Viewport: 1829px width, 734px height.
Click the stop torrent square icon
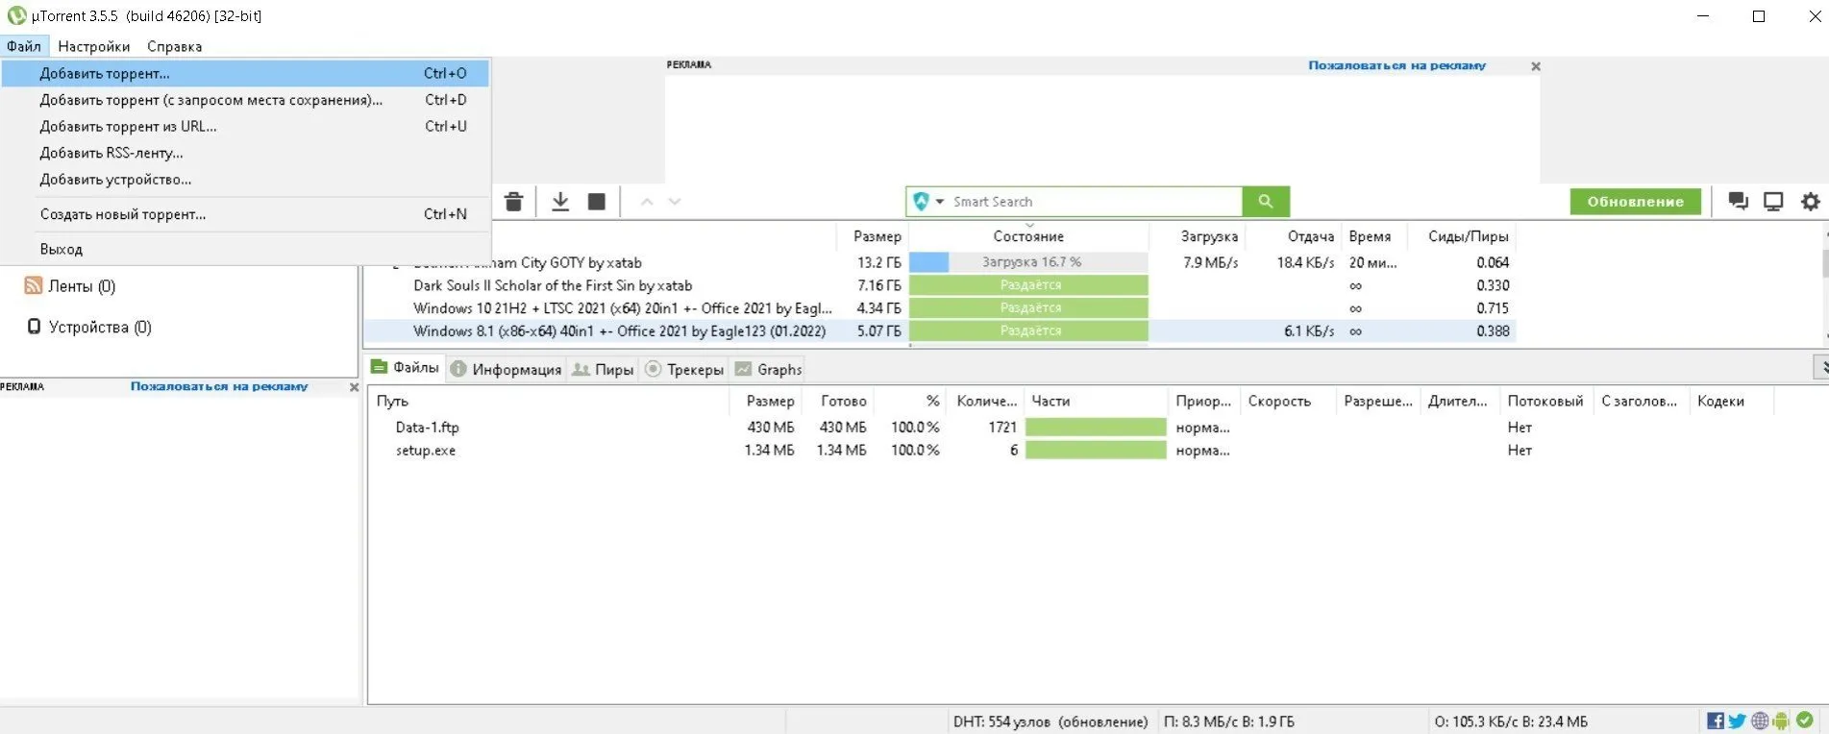coord(597,202)
